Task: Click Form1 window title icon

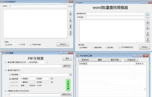Action: point(77,3)
